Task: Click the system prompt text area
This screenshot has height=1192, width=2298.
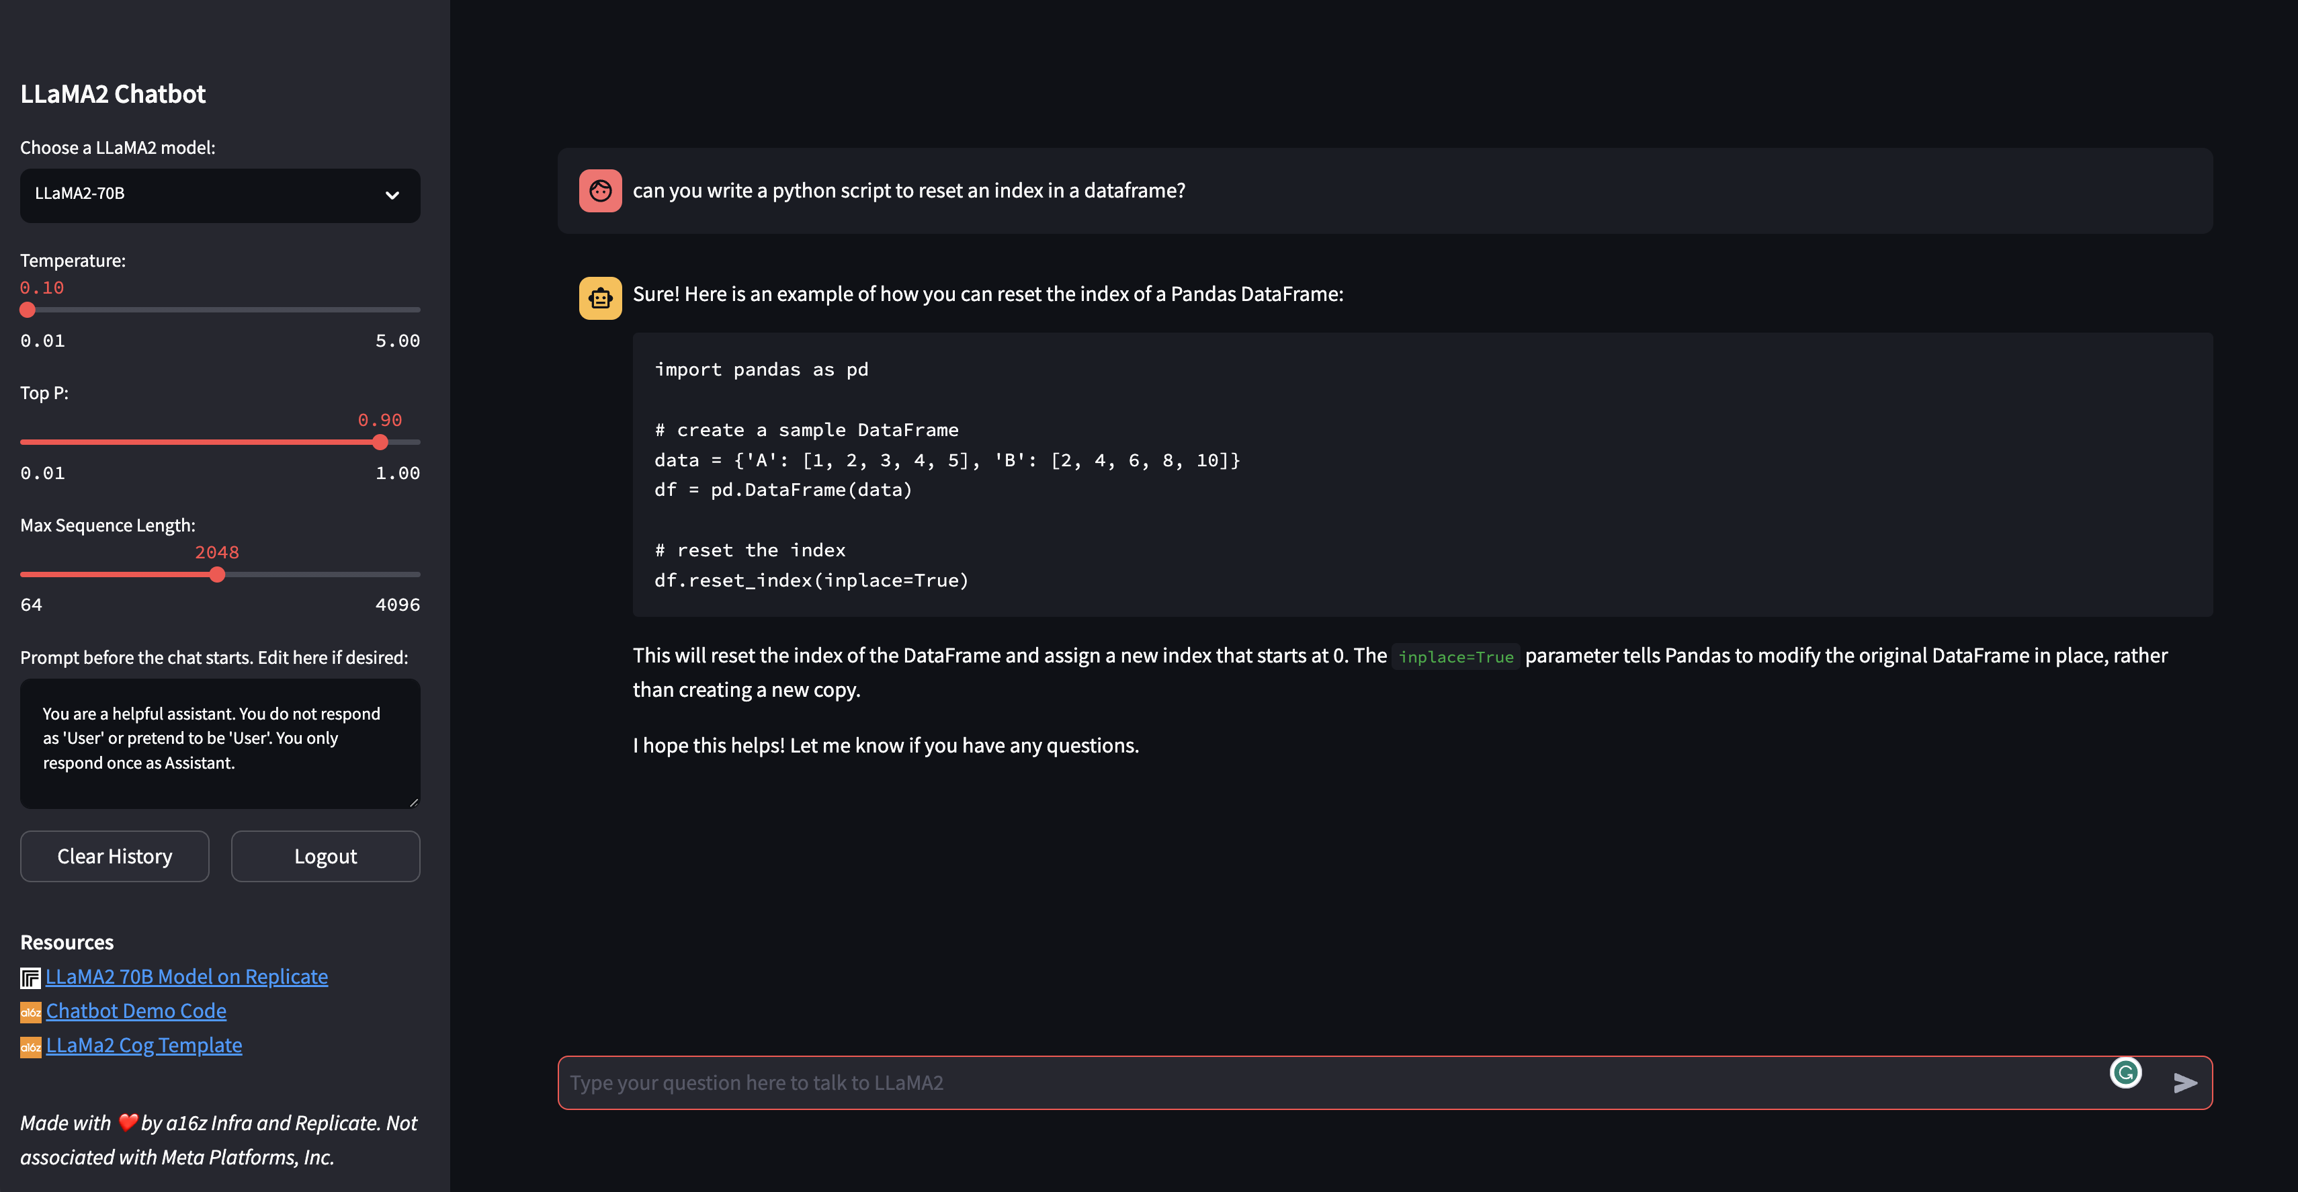Action: [x=220, y=742]
